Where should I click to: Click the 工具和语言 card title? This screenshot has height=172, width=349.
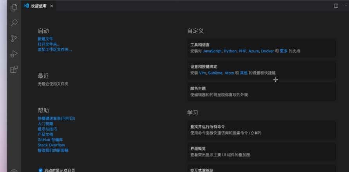200,45
